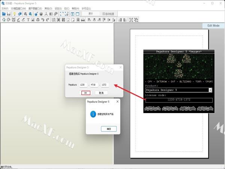225x169 pixels.
Task: Open the 设定(S) menu
Action: (x=58, y=8)
